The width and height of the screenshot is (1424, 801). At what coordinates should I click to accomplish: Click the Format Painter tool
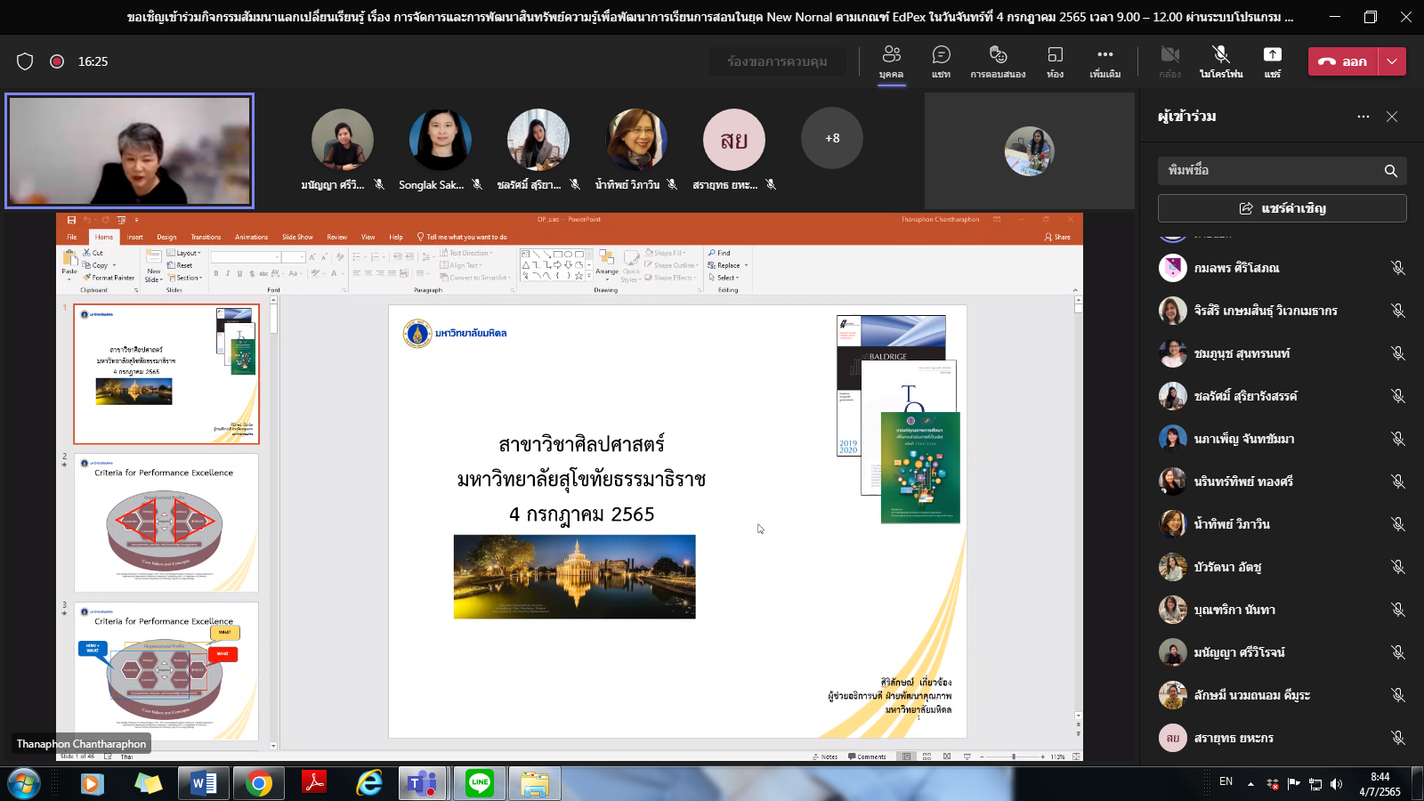[x=109, y=278]
